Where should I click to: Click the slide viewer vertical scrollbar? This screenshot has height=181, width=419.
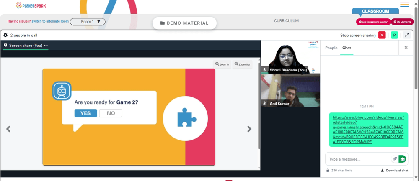(x=259, y=106)
